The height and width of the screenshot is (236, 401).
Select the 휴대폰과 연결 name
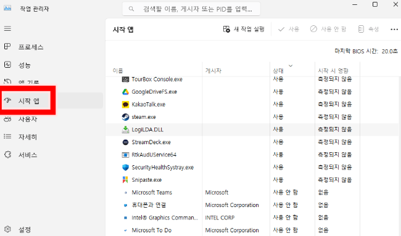click(149, 205)
